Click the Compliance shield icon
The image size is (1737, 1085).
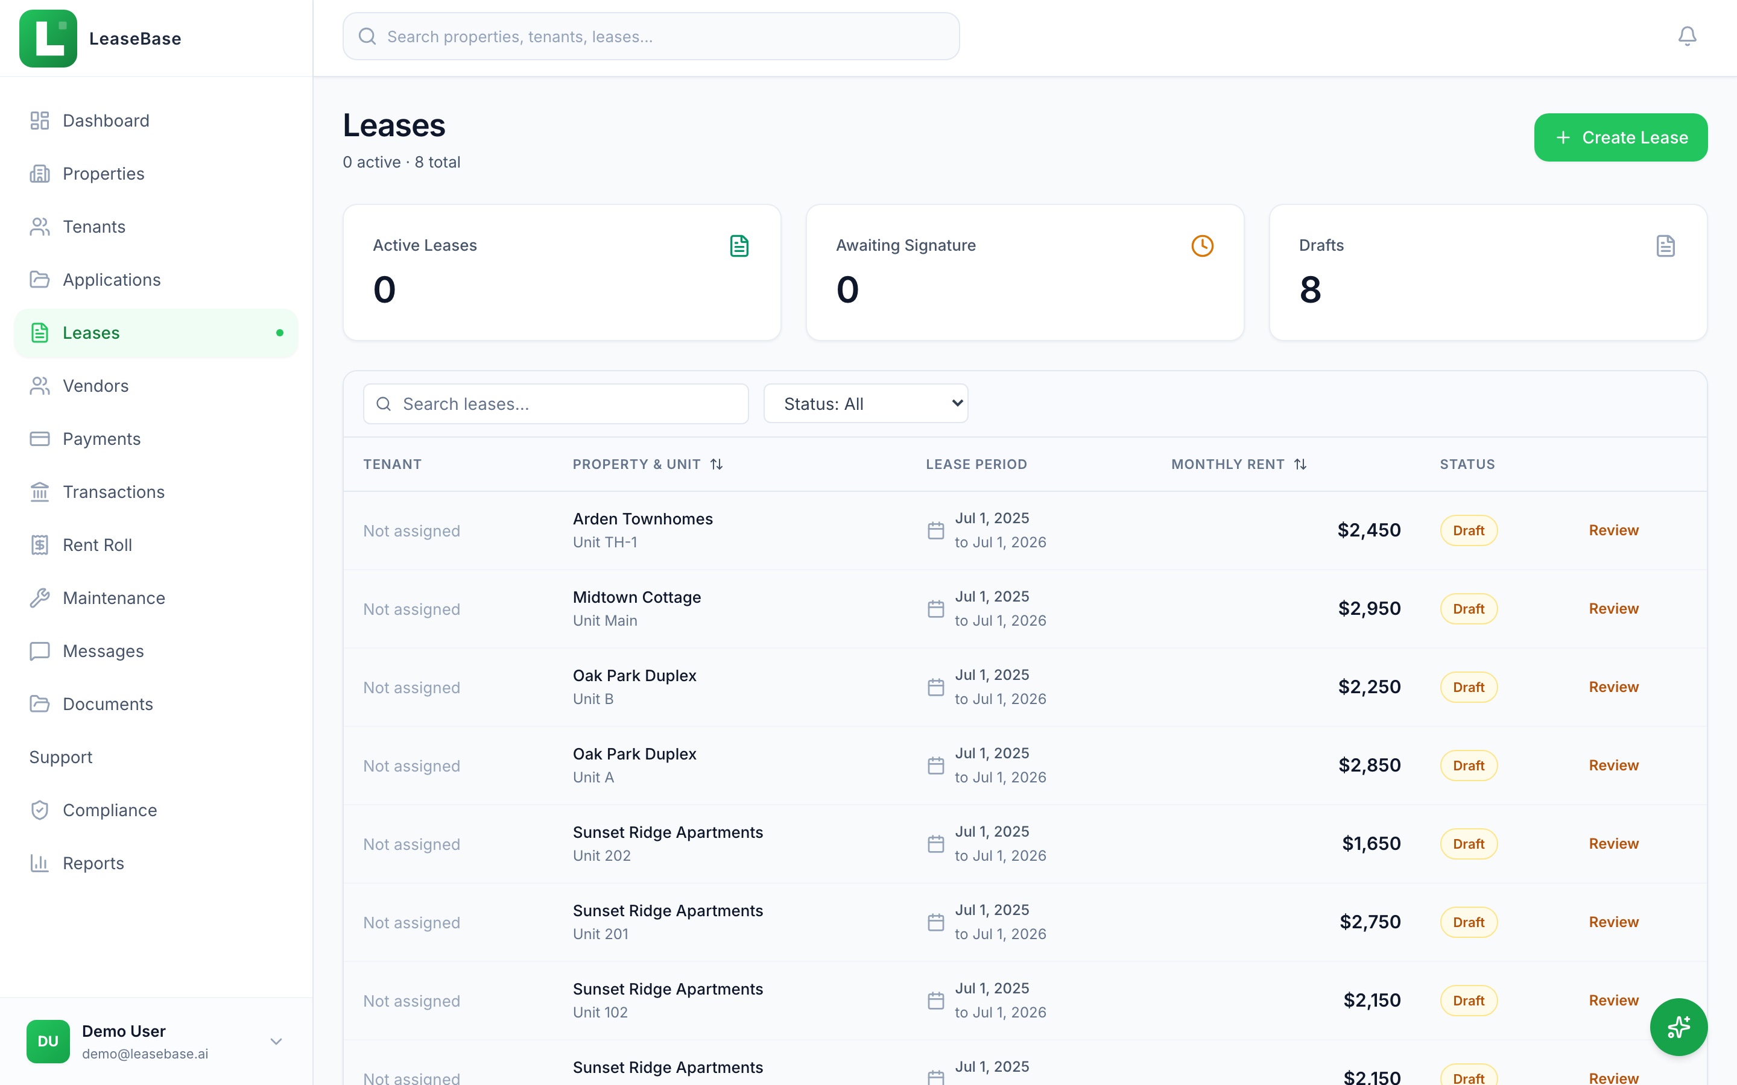39,811
